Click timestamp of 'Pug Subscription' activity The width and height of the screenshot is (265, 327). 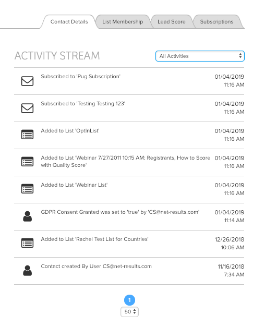click(x=230, y=81)
